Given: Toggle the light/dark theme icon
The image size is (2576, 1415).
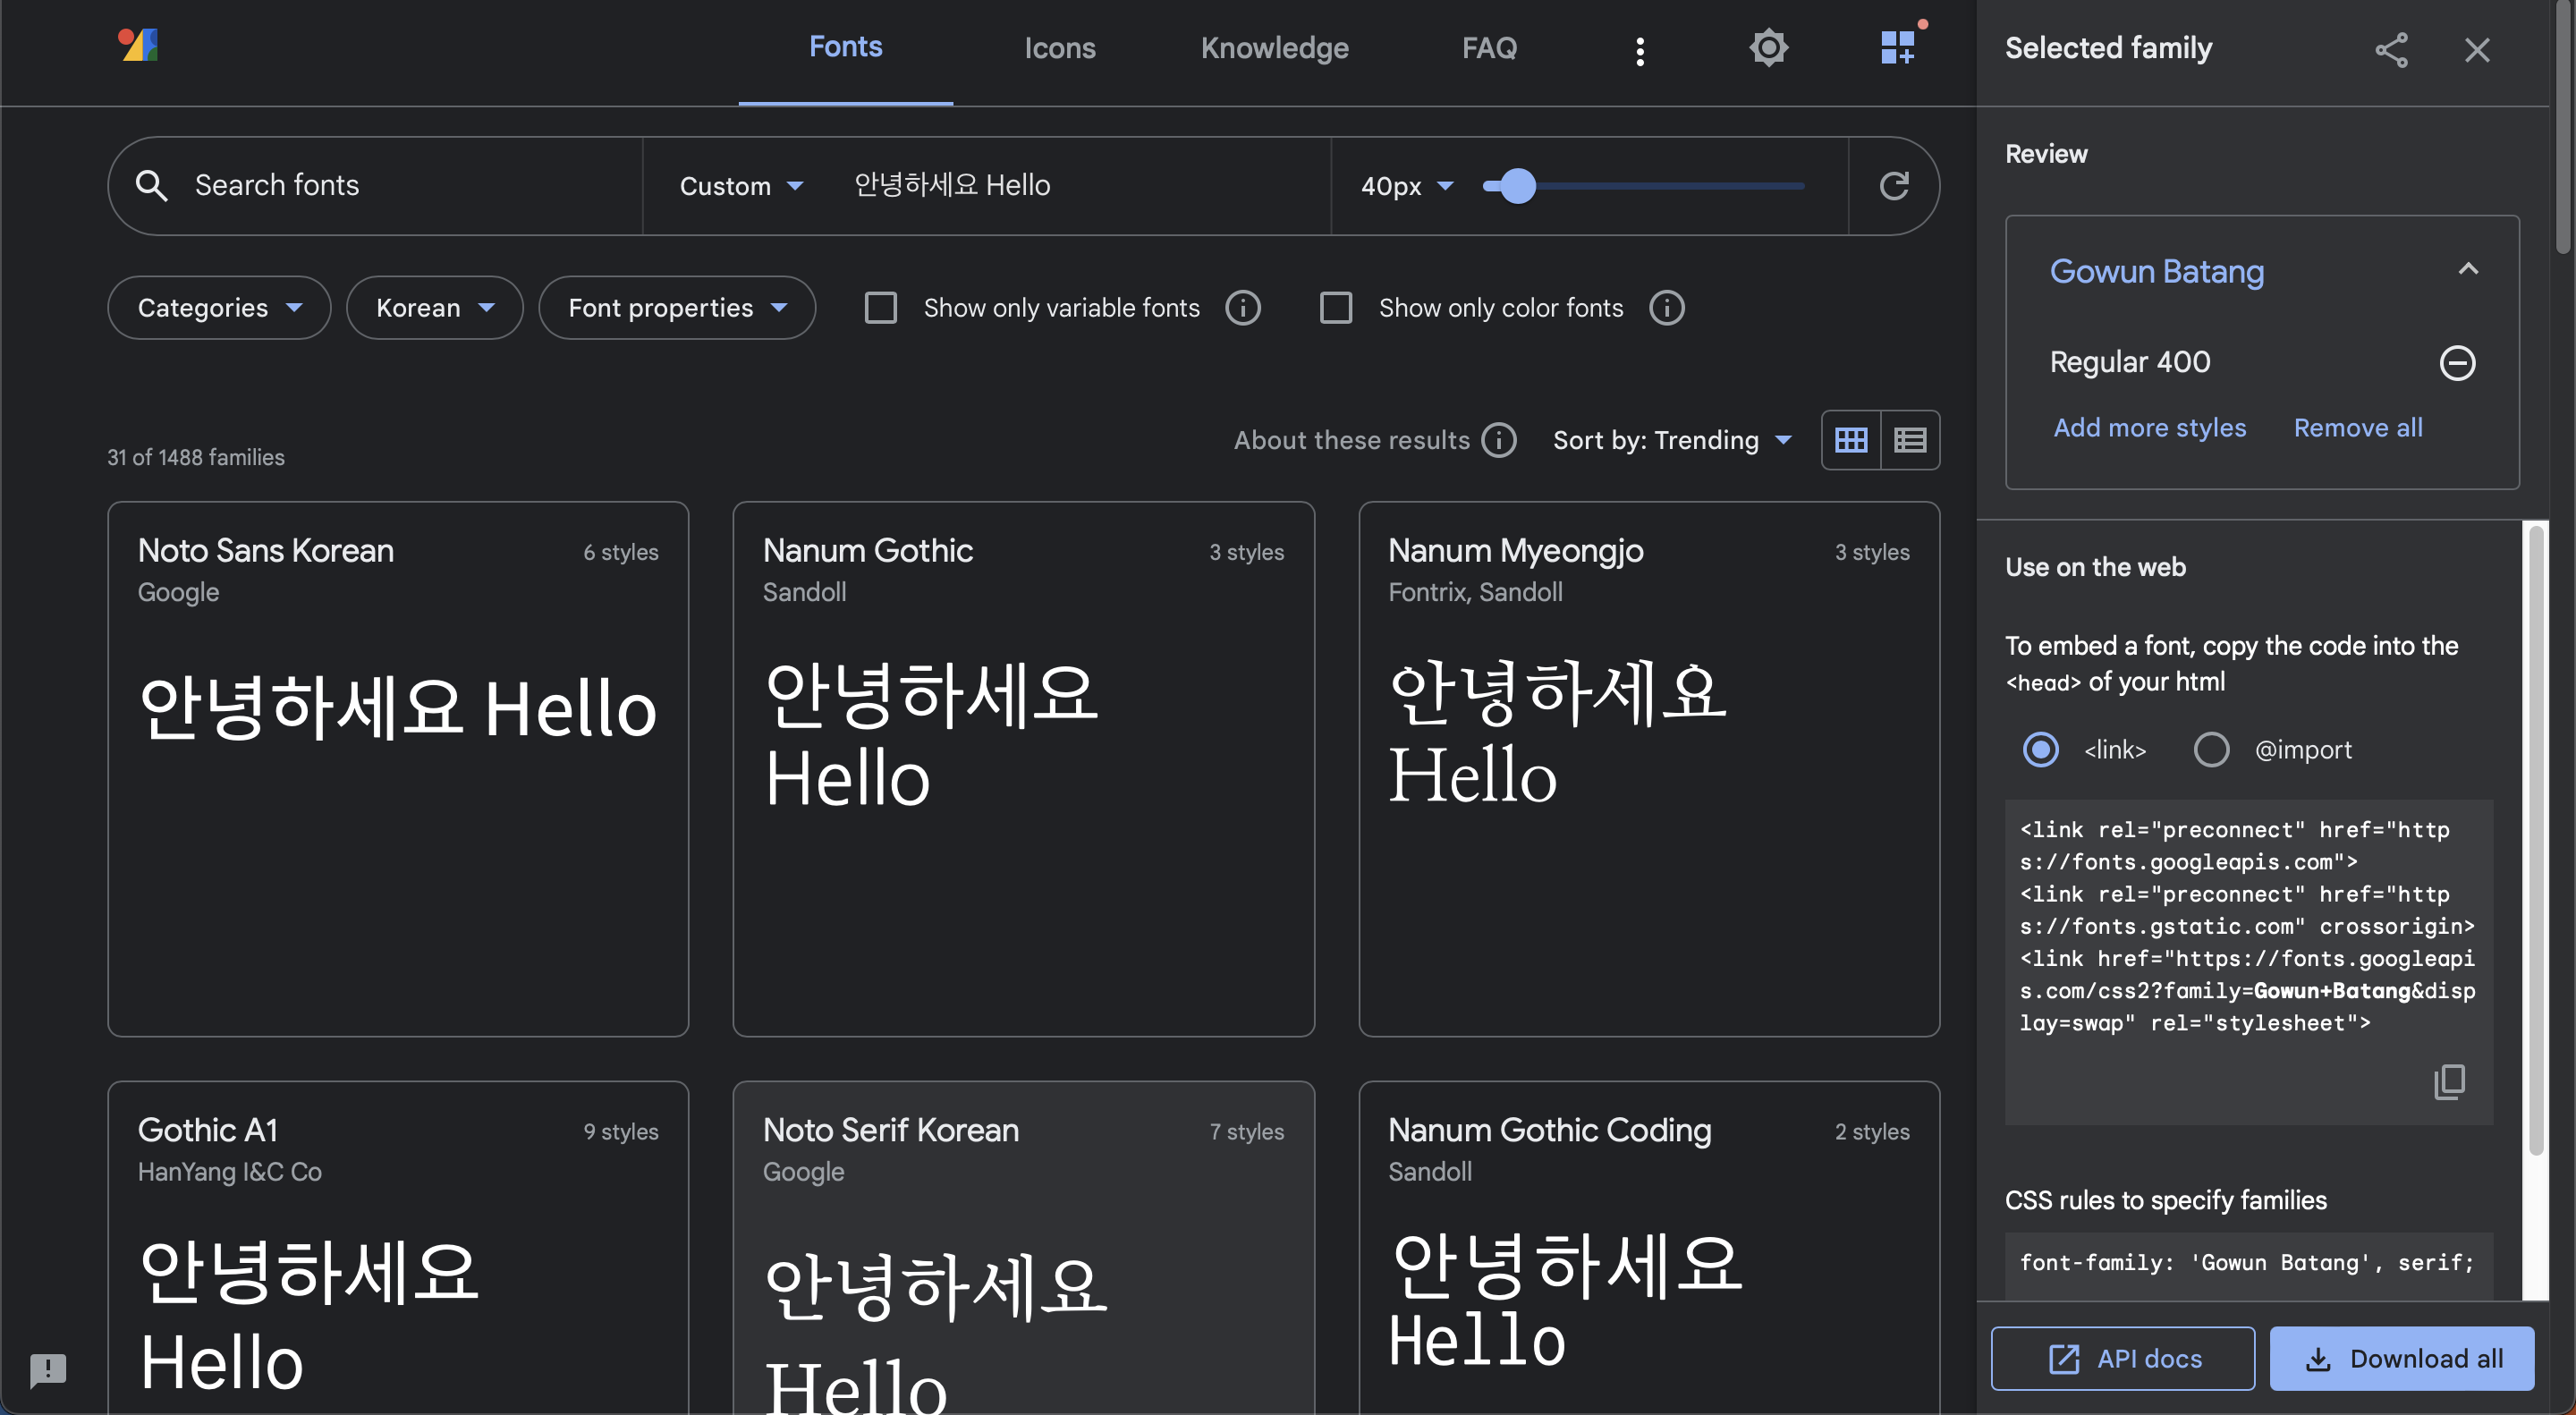Looking at the screenshot, I should coord(1768,48).
